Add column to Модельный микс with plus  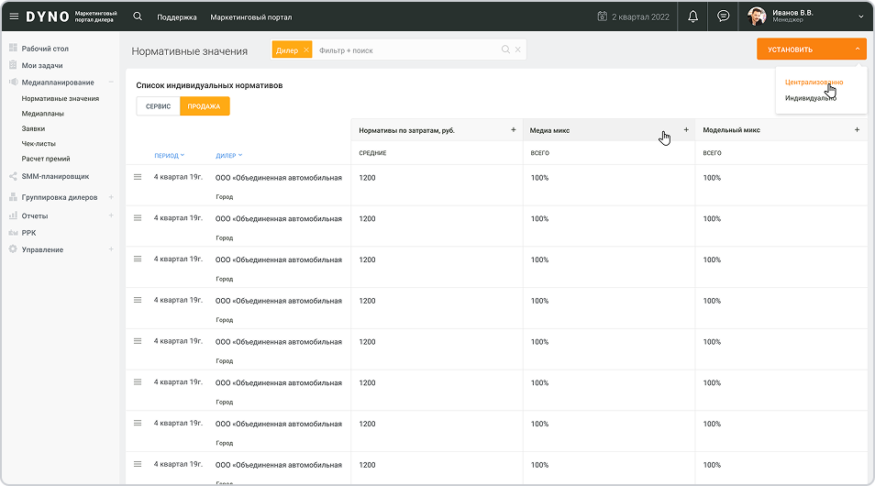(857, 130)
